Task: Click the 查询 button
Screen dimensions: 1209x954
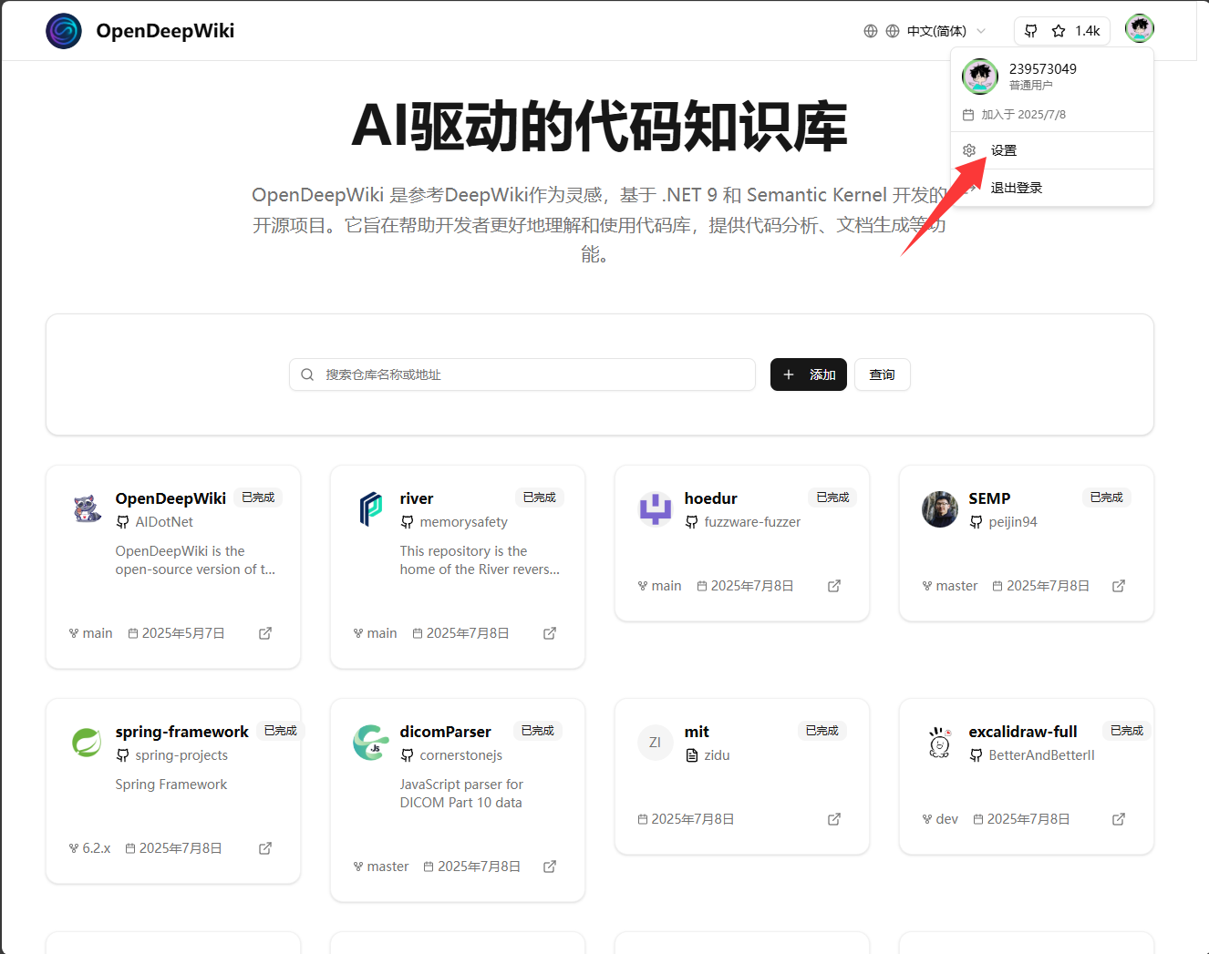Action: (882, 374)
